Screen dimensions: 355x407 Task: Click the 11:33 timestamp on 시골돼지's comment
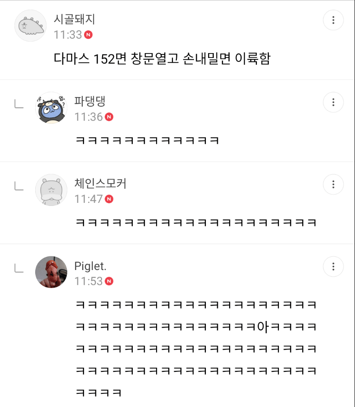pos(68,35)
